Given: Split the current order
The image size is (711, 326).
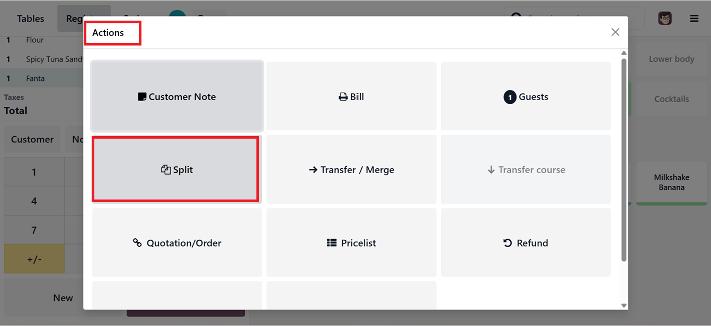Looking at the screenshot, I should point(176,169).
